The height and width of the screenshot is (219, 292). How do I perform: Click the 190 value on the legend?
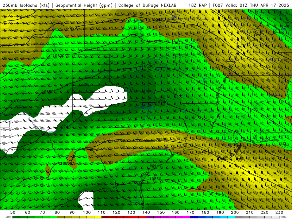(x=220, y=212)
